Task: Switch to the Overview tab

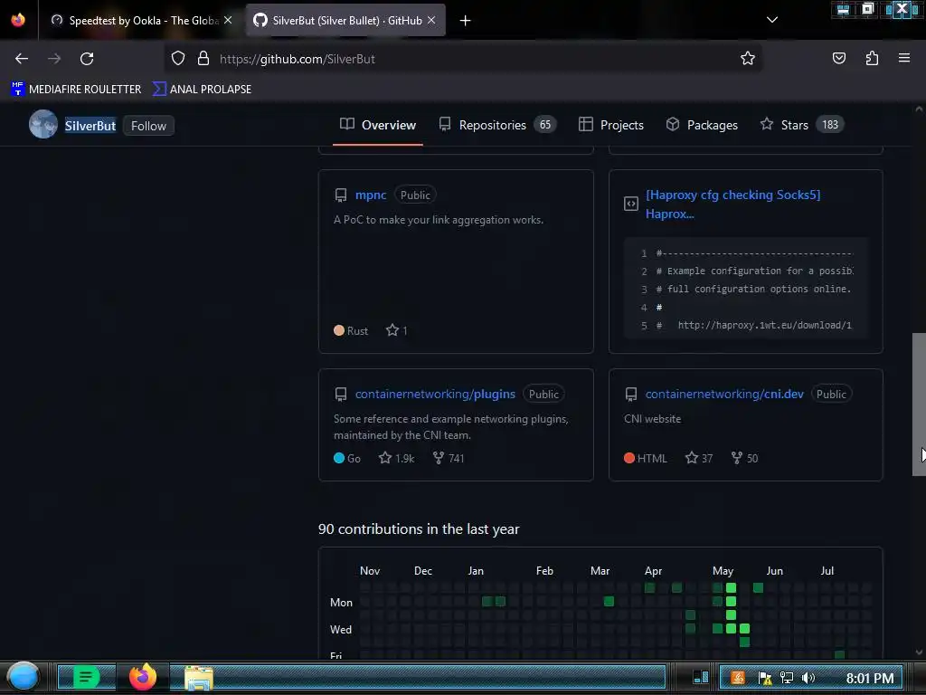Action: 378,125
